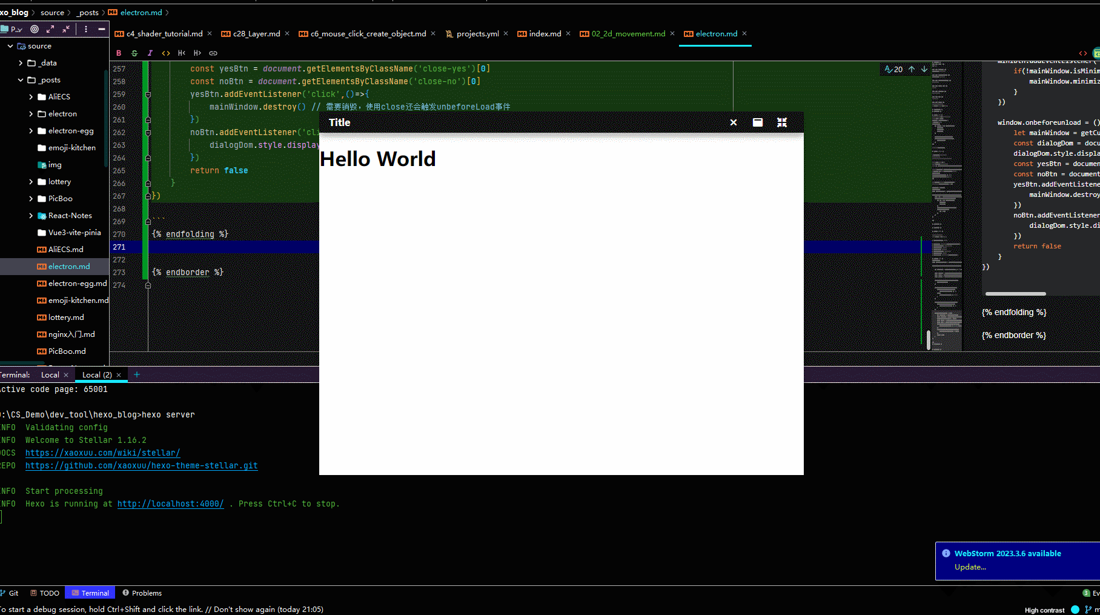Insert link via markdown toolbar chain icon
1100x615 pixels.
tap(213, 53)
